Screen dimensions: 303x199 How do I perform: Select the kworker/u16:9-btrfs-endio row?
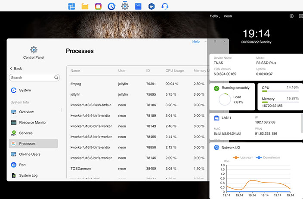(138, 148)
